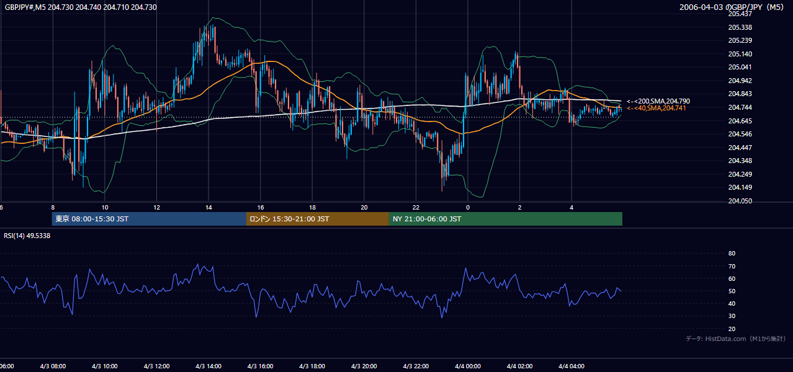This screenshot has width=793, height=372.
Task: Click price axis value 204.744
Action: 739,107
